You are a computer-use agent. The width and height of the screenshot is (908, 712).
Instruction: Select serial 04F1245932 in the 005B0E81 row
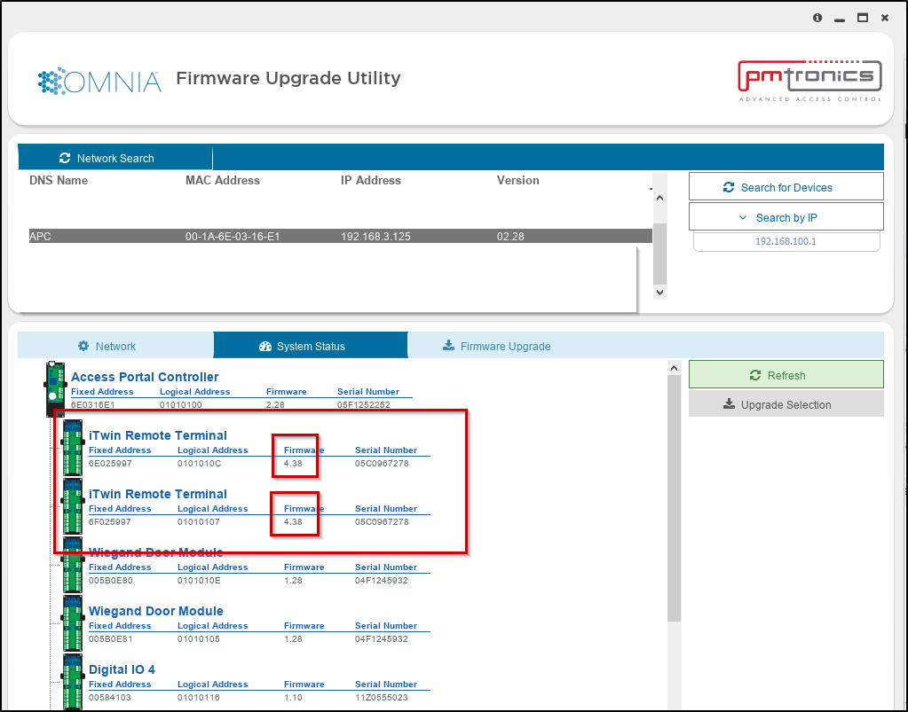382,638
